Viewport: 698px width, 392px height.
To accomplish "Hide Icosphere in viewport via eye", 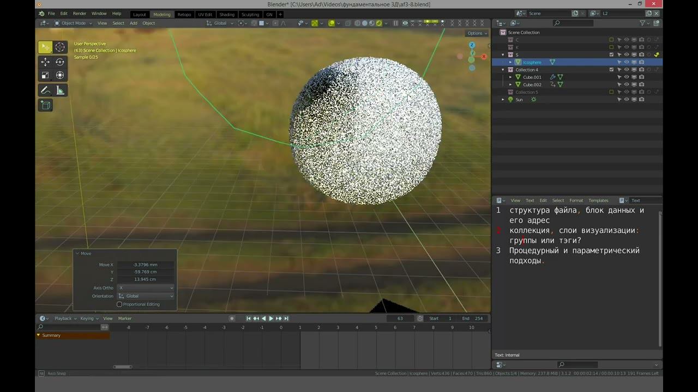I will [627, 62].
